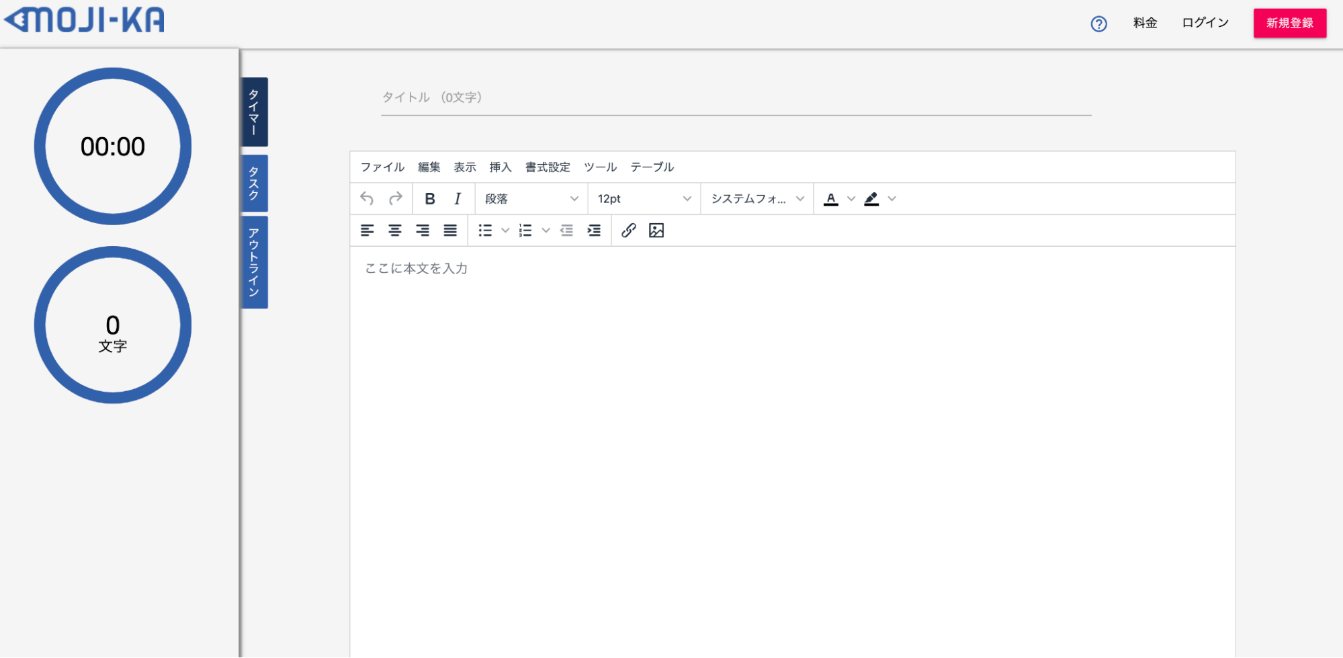The width and height of the screenshot is (1343, 658).
Task: Center align the text
Action: pos(395,231)
